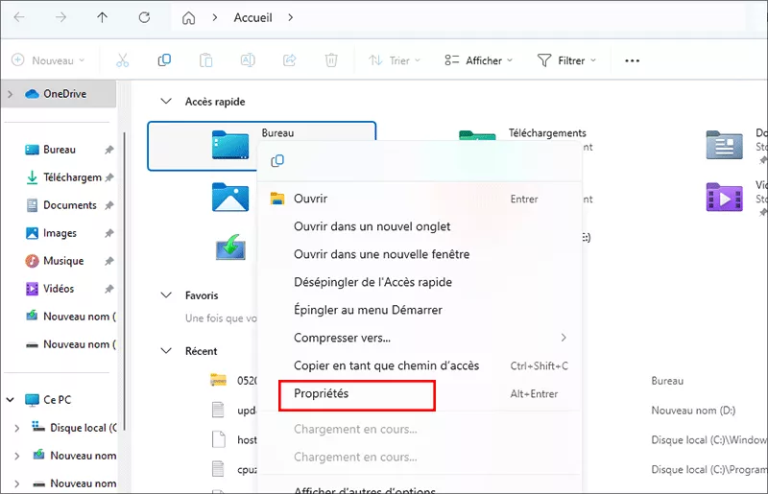Viewport: 768px width, 494px height.
Task: Select Disque local (C:) in sidebar
Action: pyautogui.click(x=83, y=428)
